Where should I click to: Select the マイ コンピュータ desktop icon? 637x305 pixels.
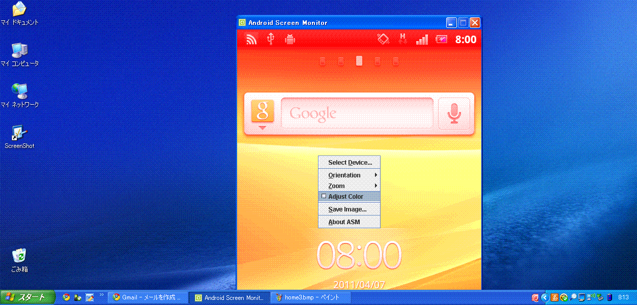point(19,55)
